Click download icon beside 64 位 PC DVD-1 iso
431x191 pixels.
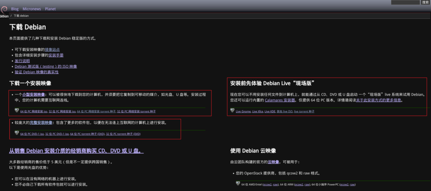tap(17, 133)
